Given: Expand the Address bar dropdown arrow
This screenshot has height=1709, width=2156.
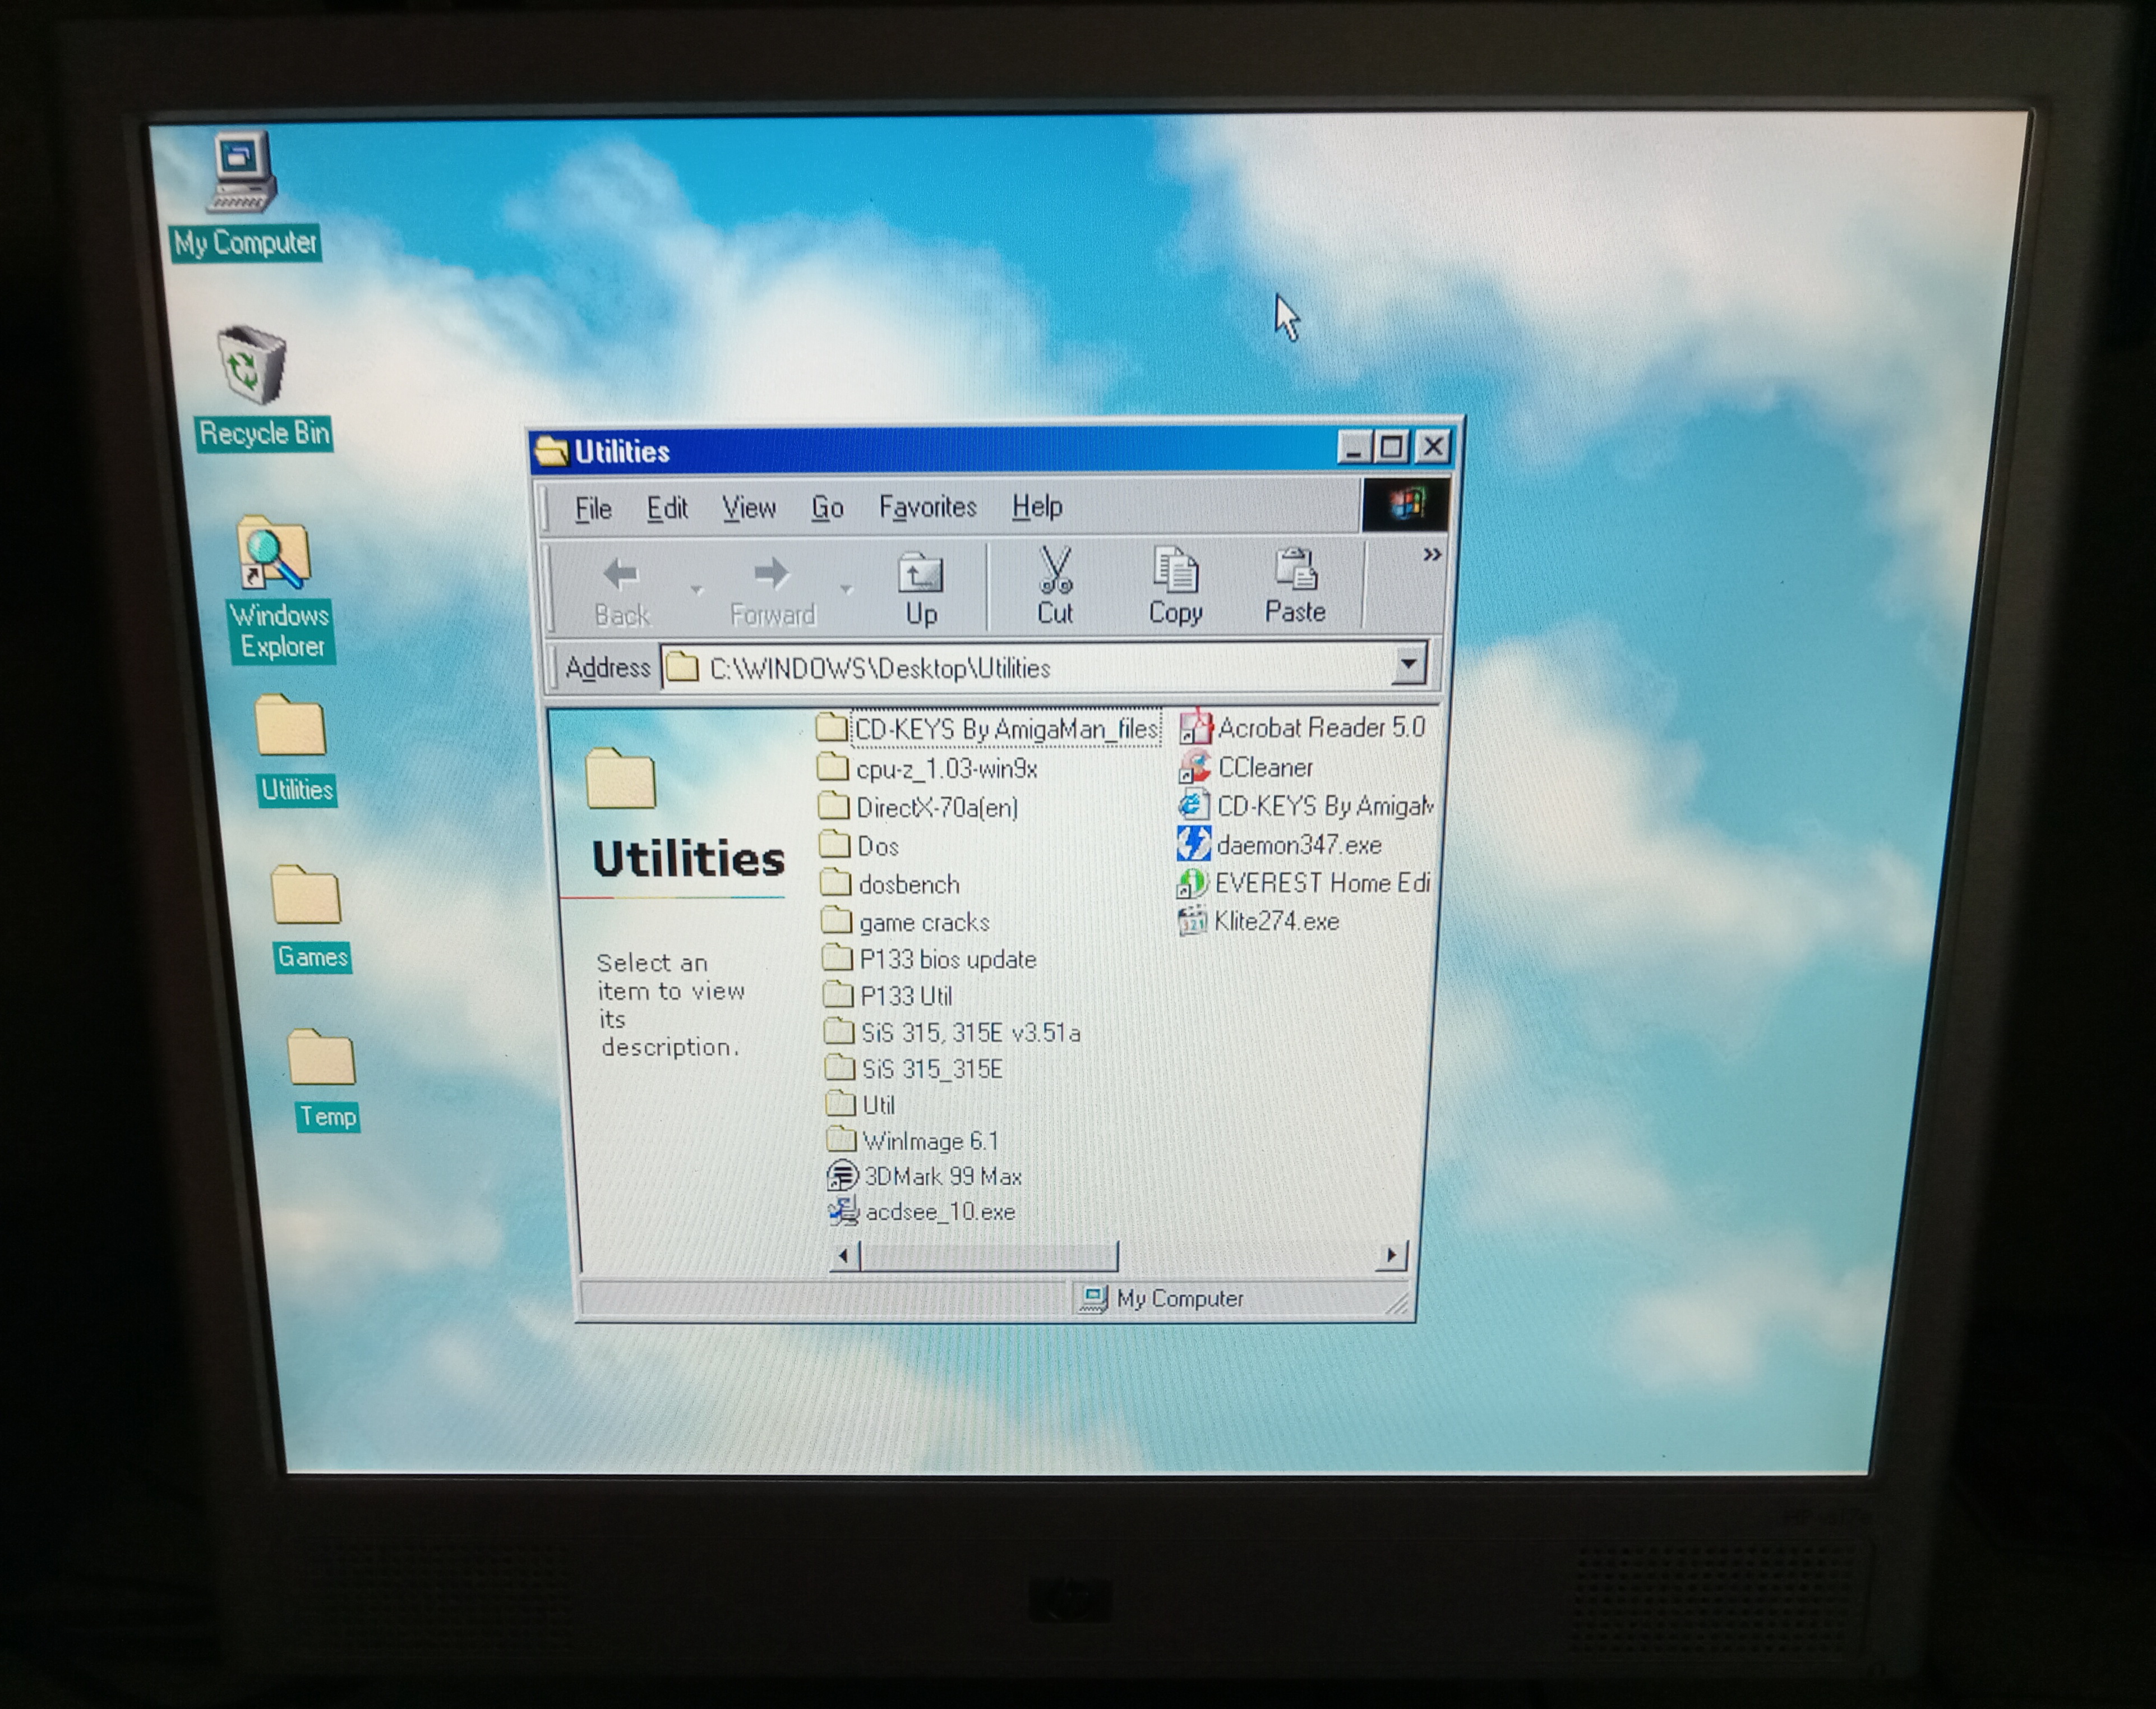Looking at the screenshot, I should click(x=1408, y=665).
